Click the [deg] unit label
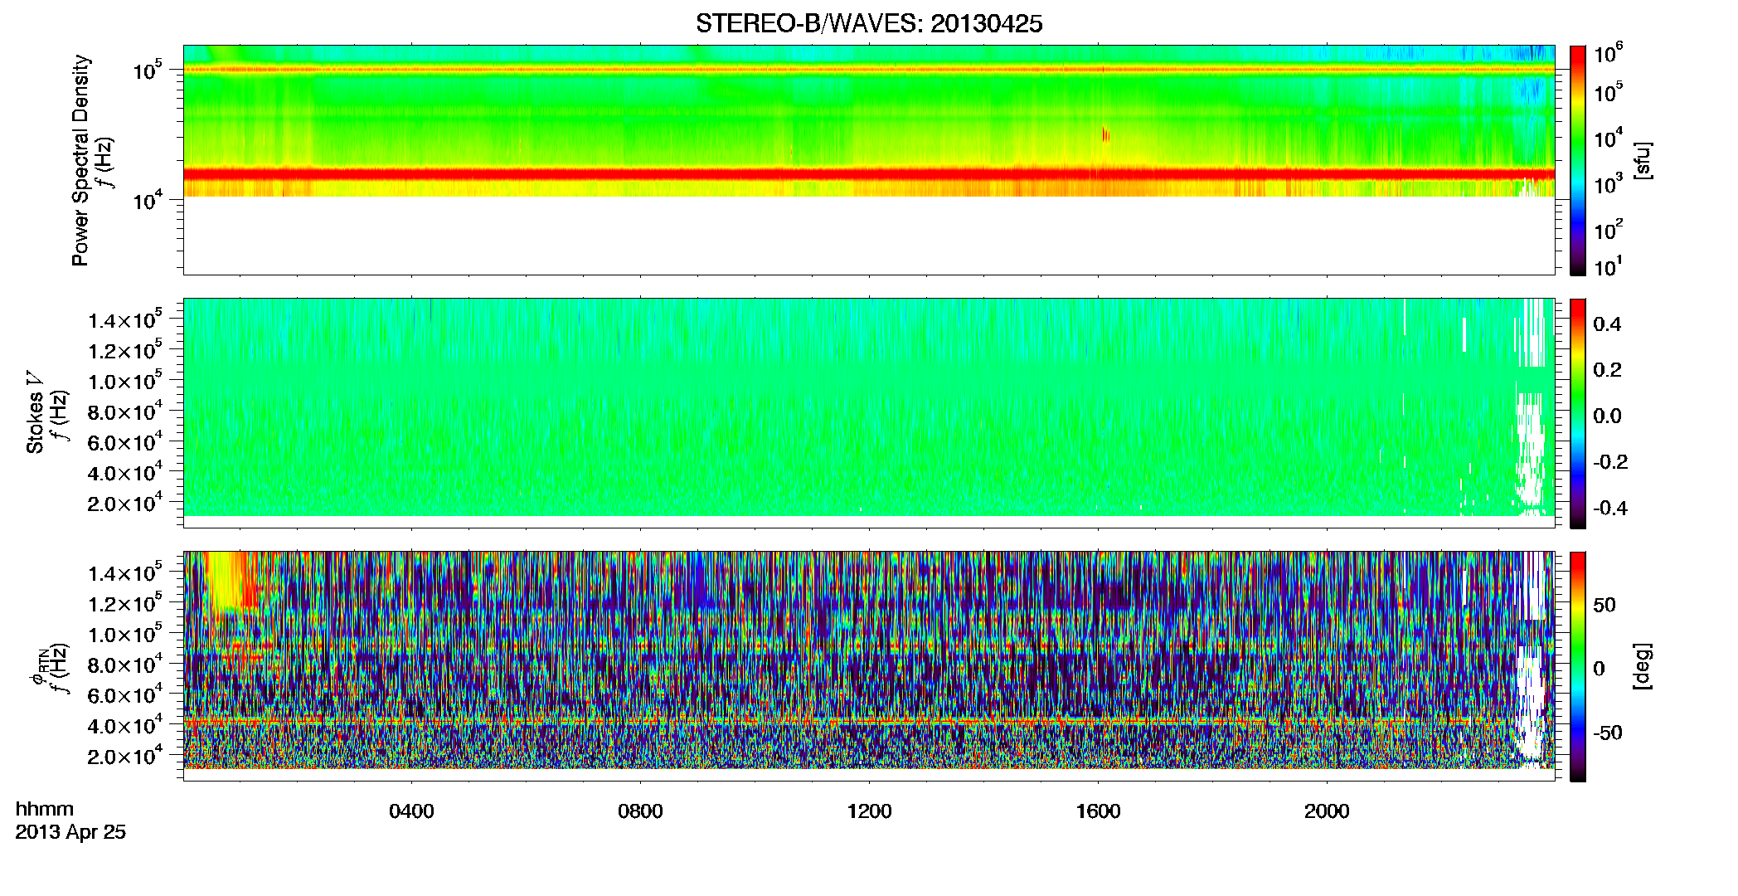Screen dimensions: 1738x896 [x=1643, y=666]
